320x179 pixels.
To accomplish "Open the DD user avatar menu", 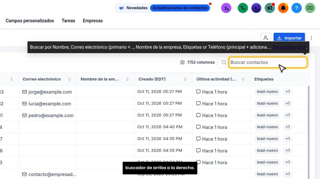I will point(310,8).
